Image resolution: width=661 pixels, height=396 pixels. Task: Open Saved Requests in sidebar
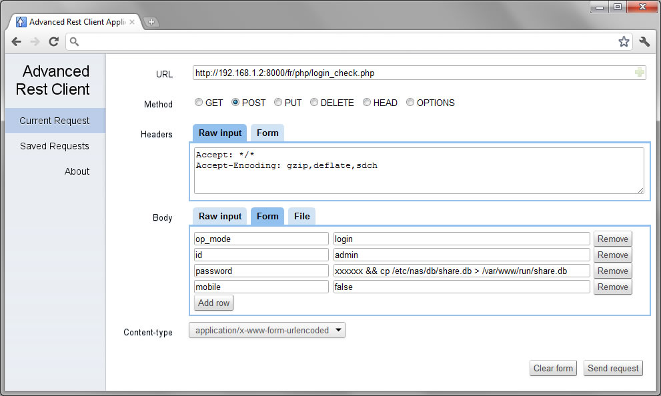pos(55,146)
